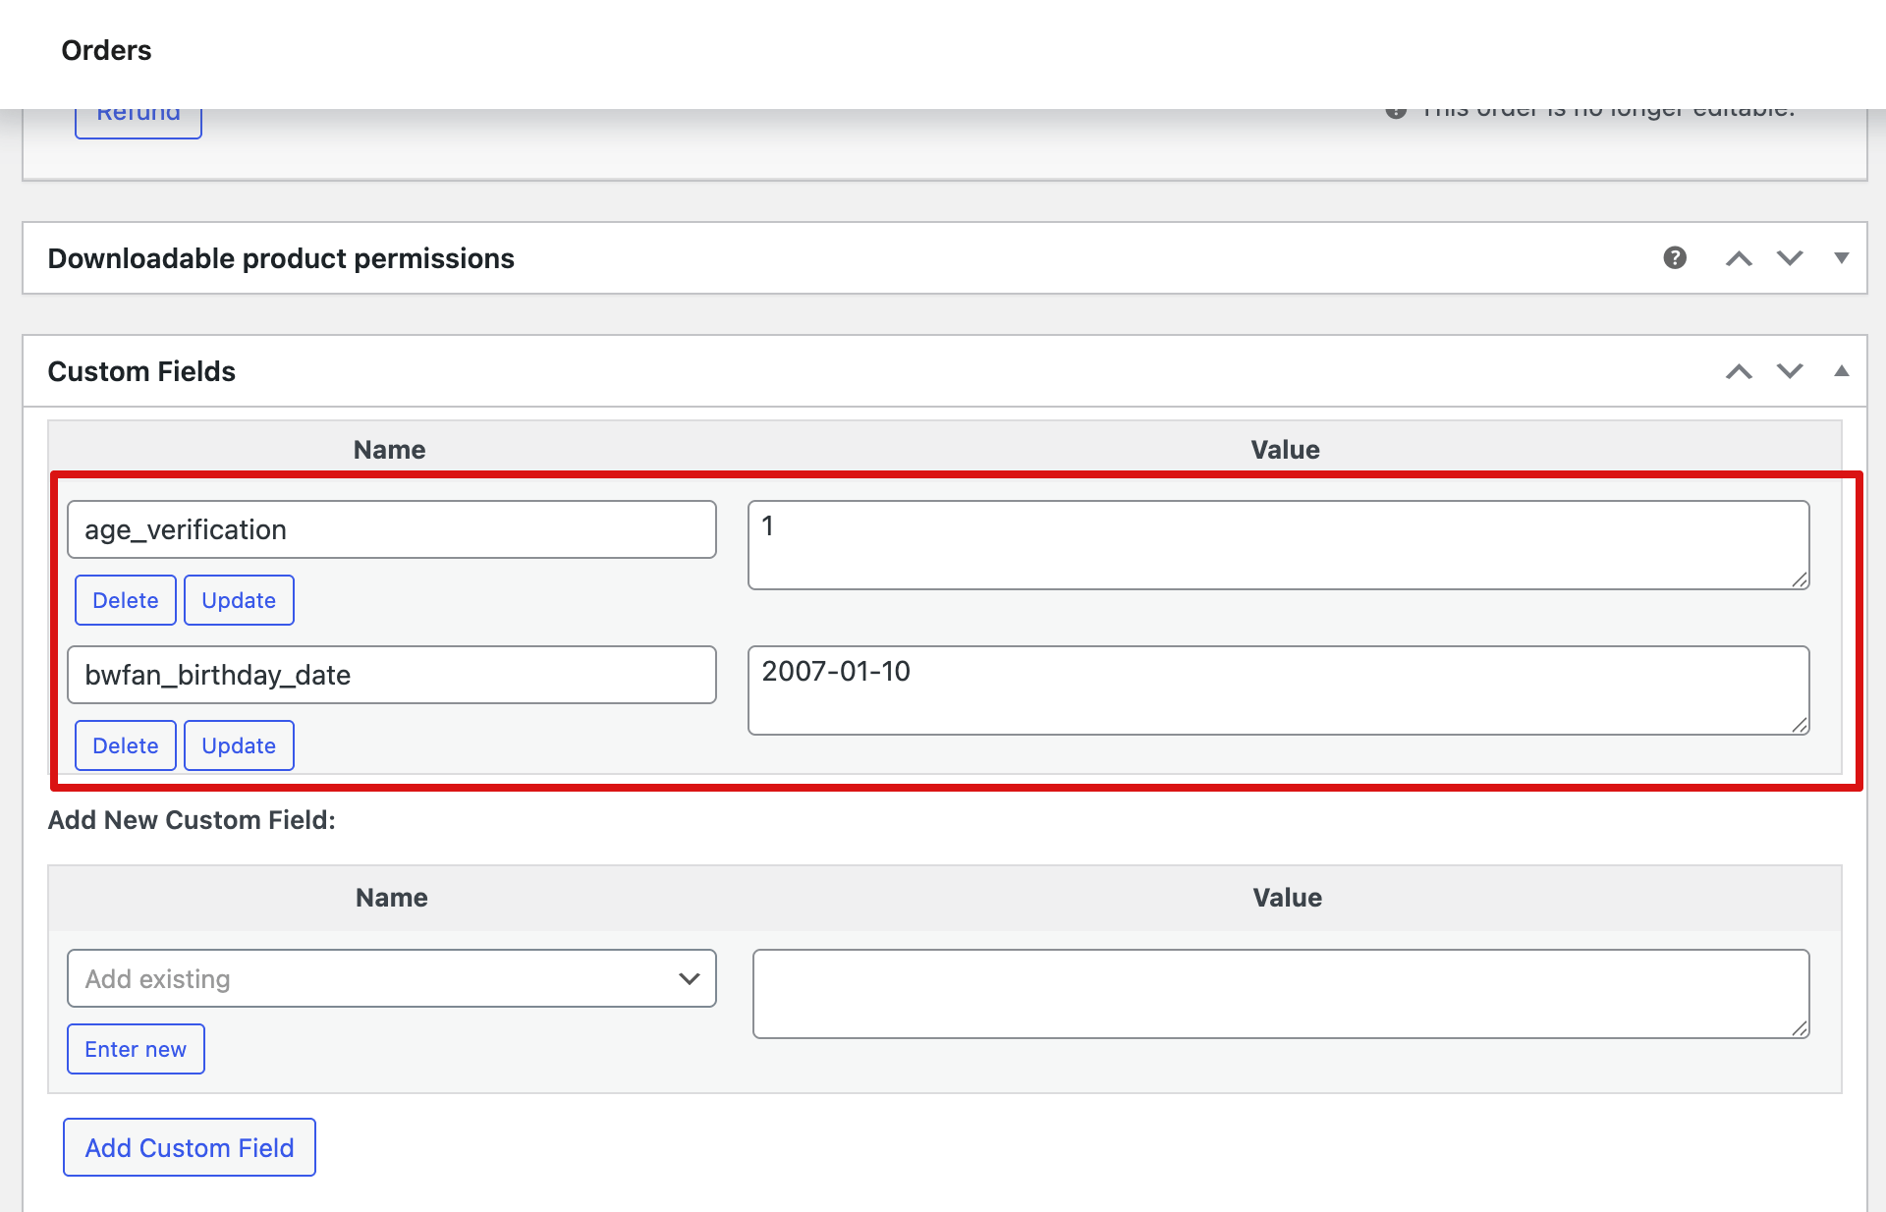
Task: Move Custom Fields panel down using arrow
Action: 1790,371
